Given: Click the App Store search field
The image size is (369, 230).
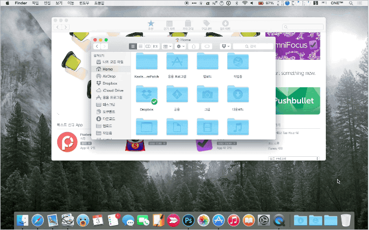Looking at the screenshot, I should (x=303, y=27).
